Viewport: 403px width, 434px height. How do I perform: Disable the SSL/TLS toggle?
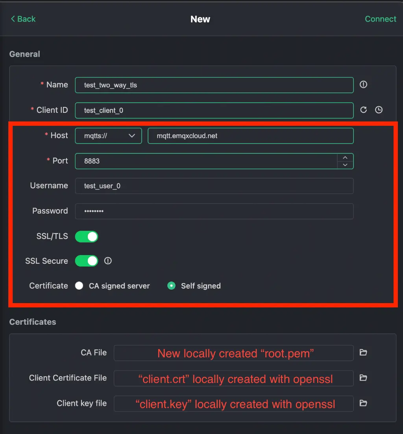click(86, 236)
